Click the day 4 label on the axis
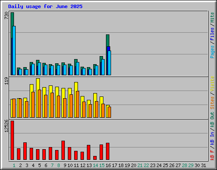The height and width of the screenshot is (170, 217). click(x=33, y=165)
